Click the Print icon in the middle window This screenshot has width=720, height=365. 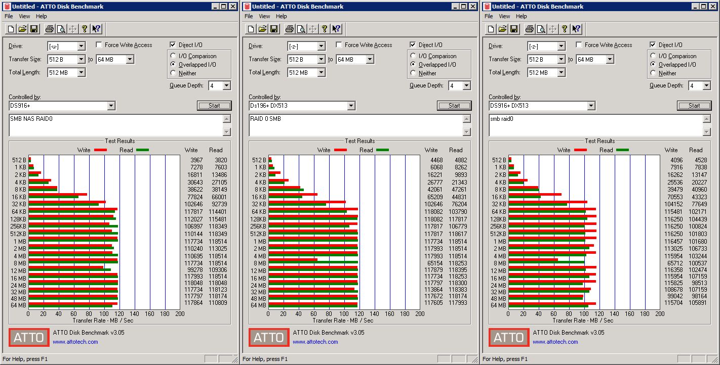[x=289, y=29]
